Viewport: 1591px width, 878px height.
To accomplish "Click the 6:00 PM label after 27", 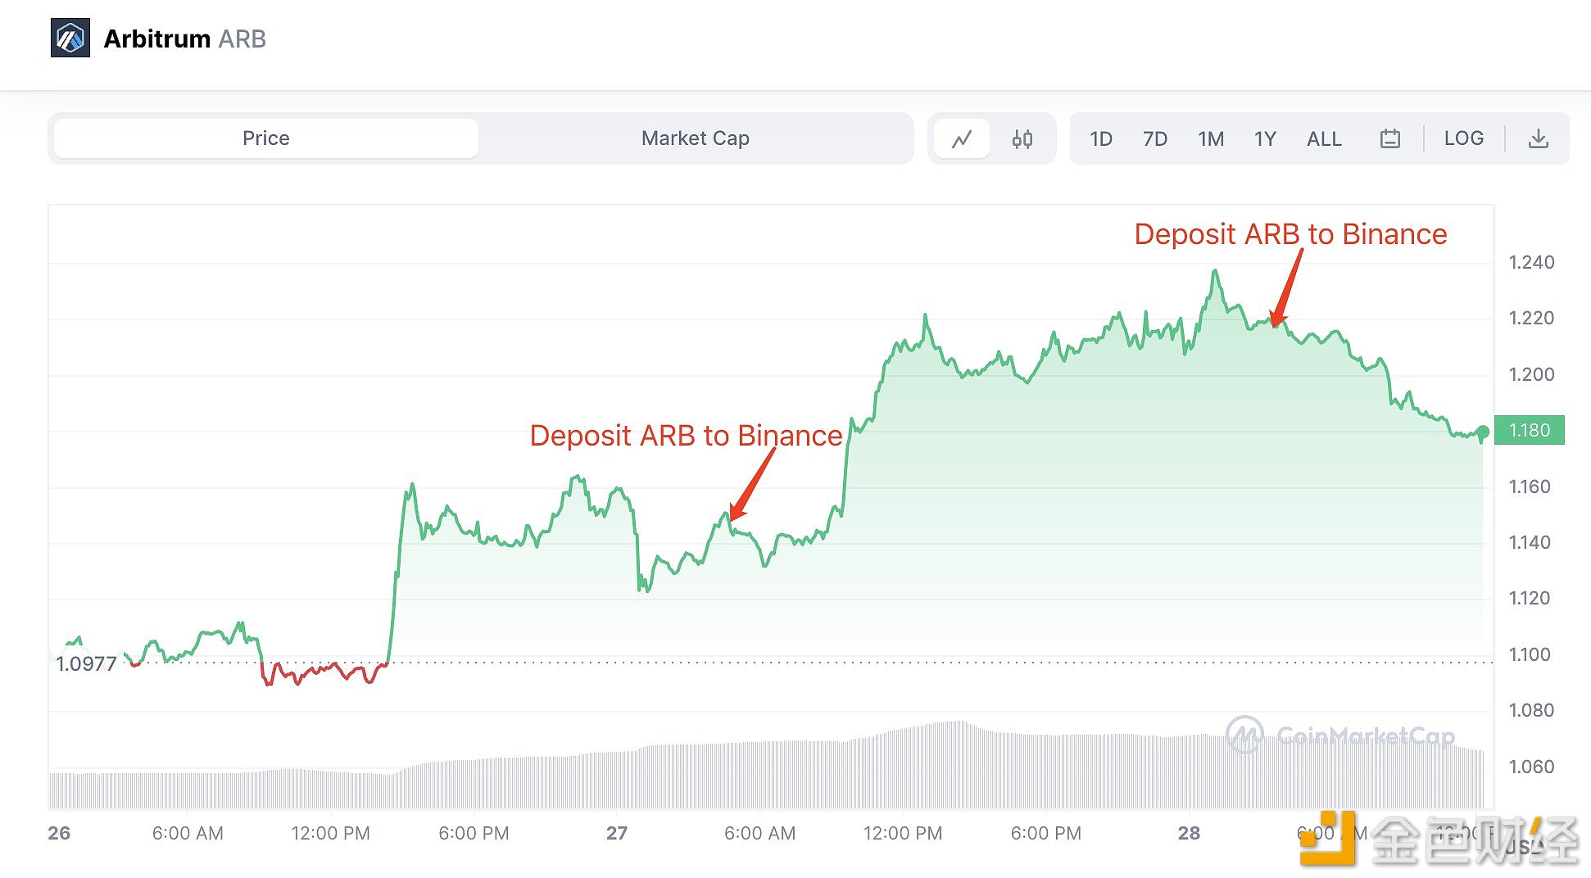I will click(1045, 833).
